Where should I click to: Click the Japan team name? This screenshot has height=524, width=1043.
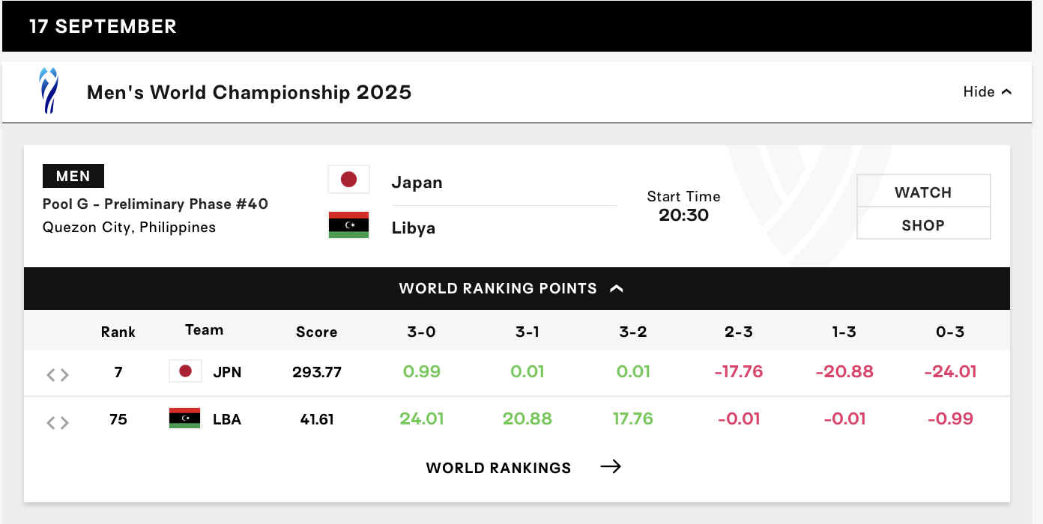coord(417,183)
